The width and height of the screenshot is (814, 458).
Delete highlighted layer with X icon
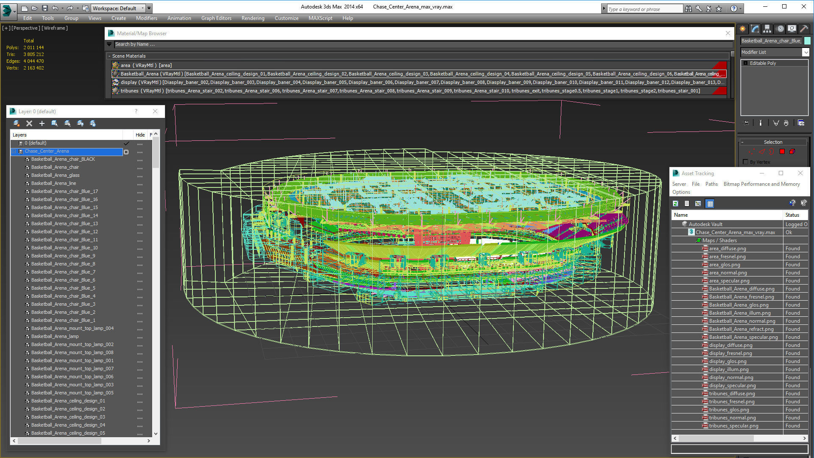(x=29, y=123)
